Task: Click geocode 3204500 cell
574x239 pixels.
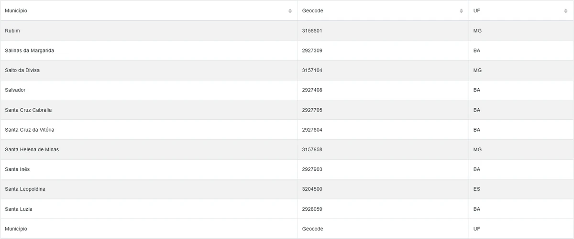Action: 312,189
